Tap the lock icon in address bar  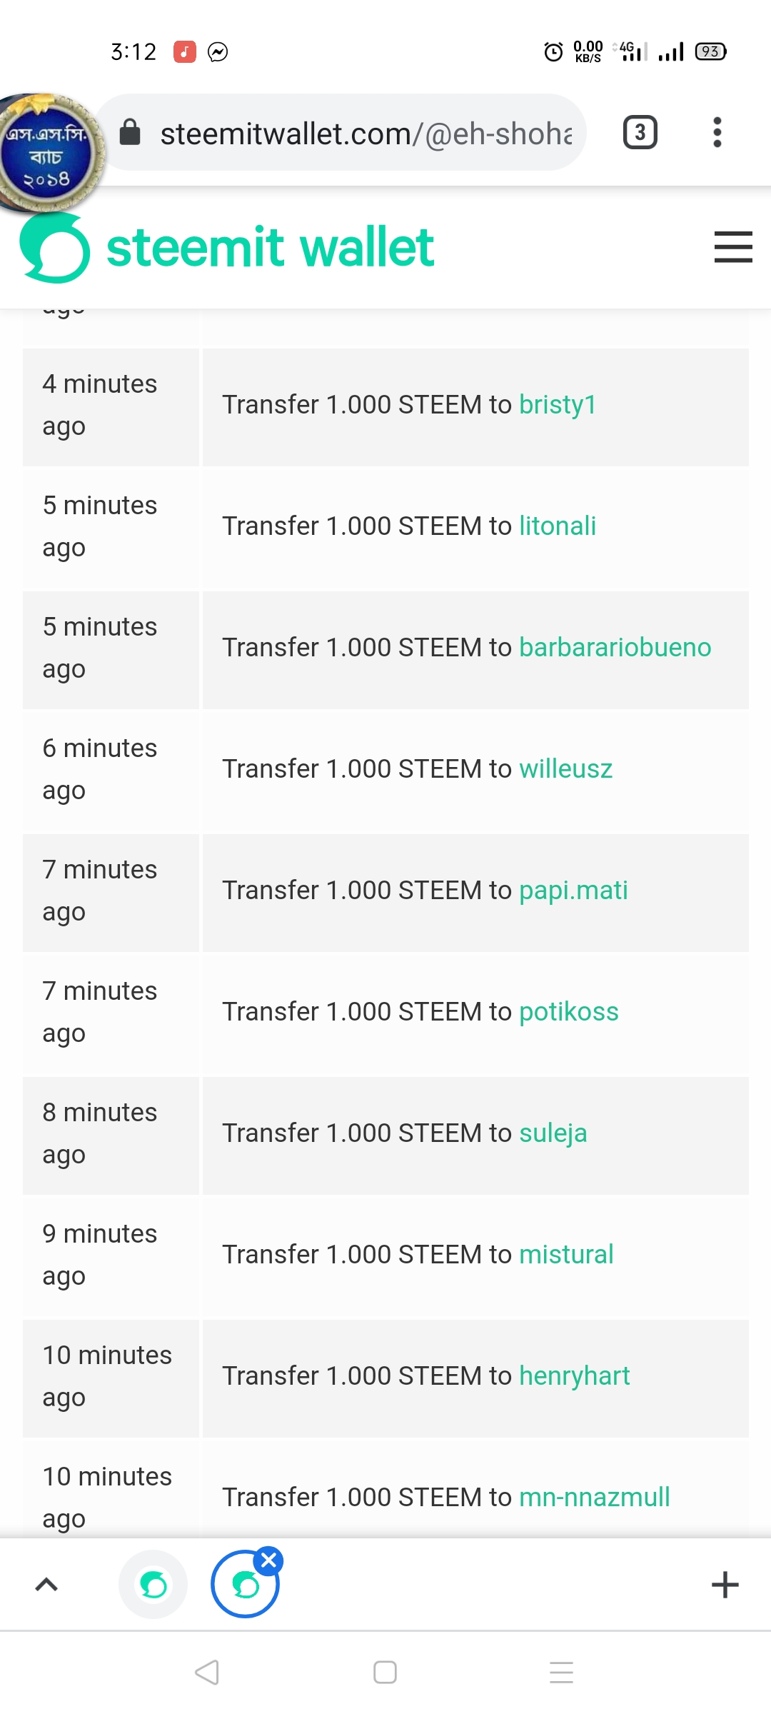(x=130, y=132)
